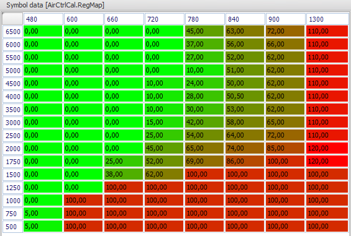Click the 1750 row header

(12, 162)
